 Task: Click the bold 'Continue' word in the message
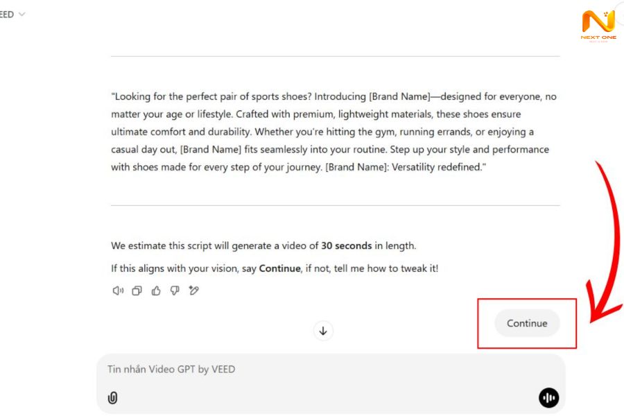pos(279,268)
